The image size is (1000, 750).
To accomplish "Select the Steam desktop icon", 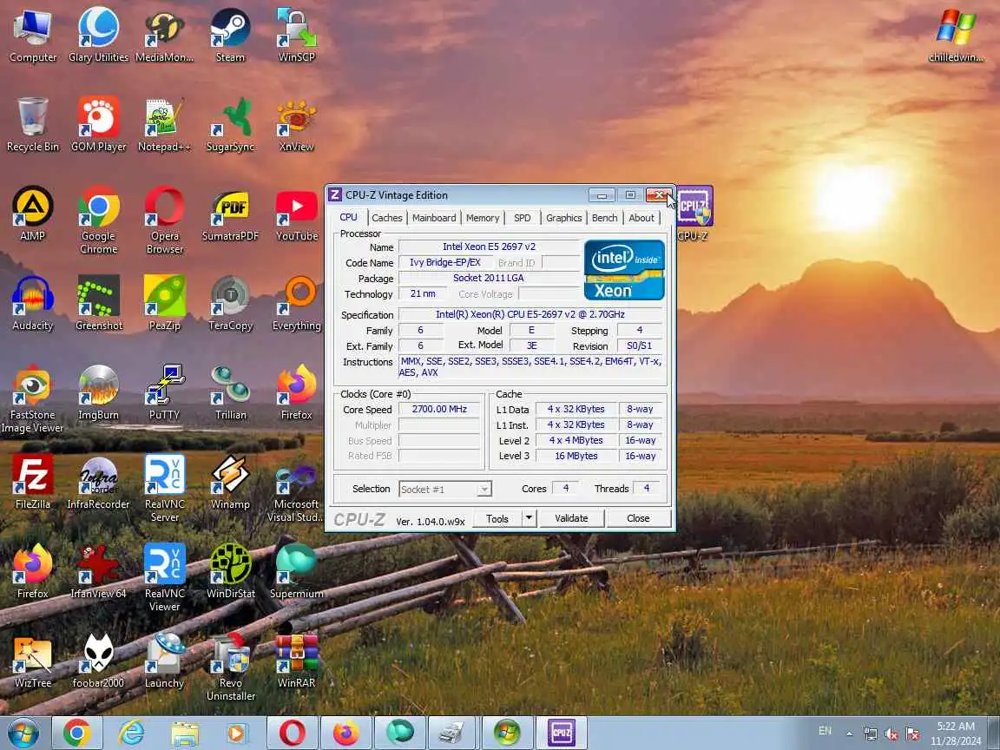I will point(230,35).
